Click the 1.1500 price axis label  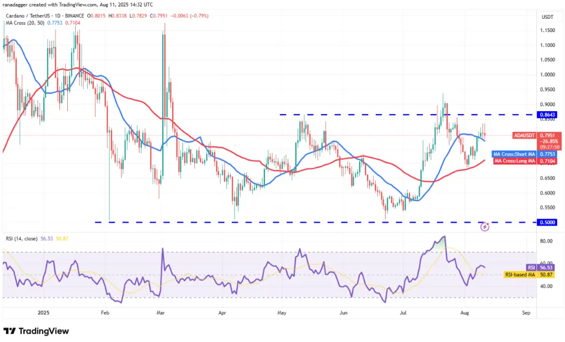pyautogui.click(x=547, y=30)
